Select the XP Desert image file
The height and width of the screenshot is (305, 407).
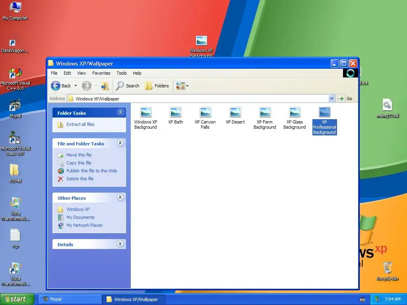click(235, 116)
